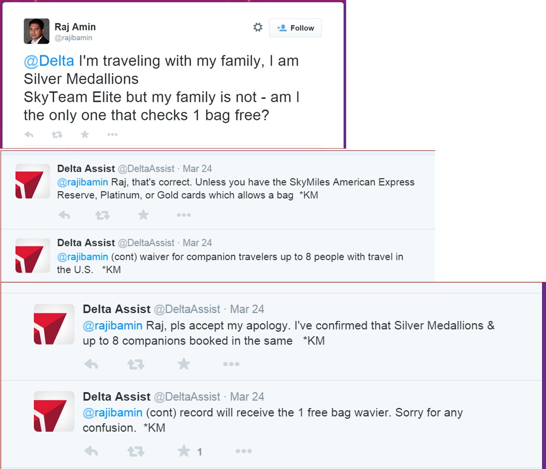
Task: Click Mar 24 timestamp on "that's correct" tweet
Action: pyautogui.click(x=197, y=168)
